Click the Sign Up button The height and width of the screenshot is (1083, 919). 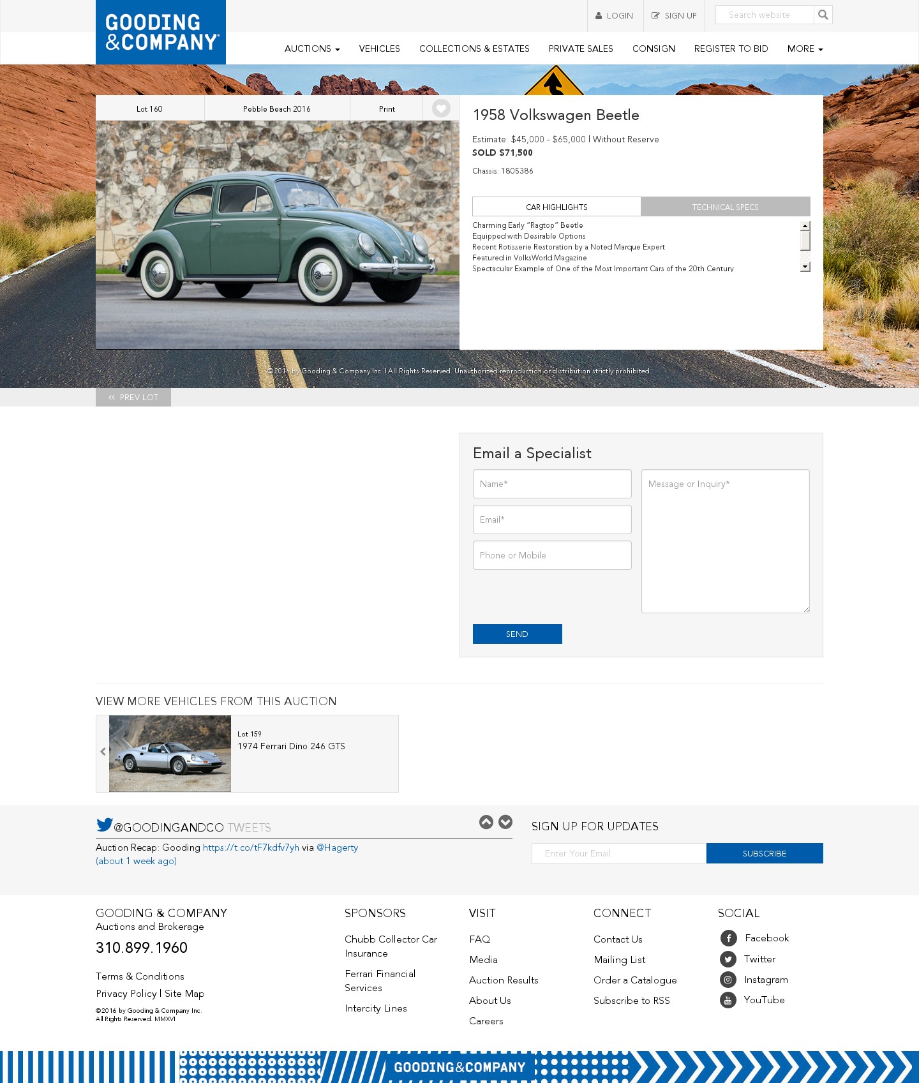[674, 16]
